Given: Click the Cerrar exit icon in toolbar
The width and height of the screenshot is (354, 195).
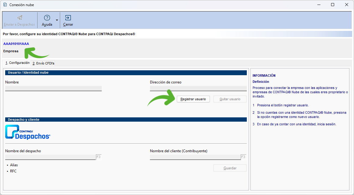Looking at the screenshot, I should (68, 18).
